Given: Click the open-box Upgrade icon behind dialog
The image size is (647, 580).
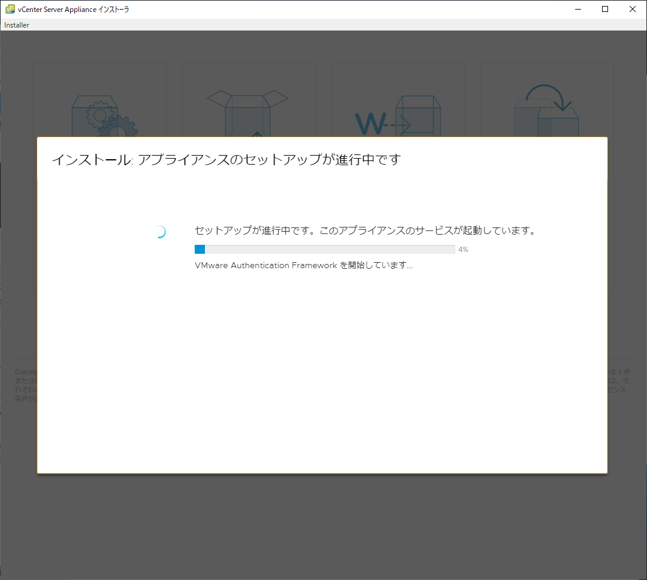Looking at the screenshot, I should click(247, 113).
